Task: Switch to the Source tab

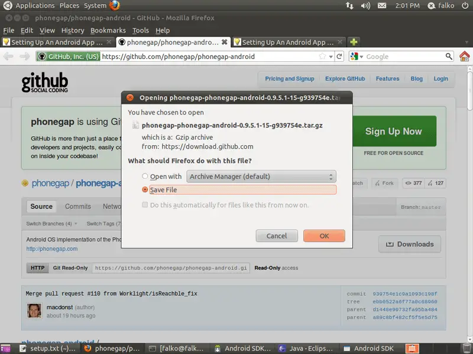Action: [x=41, y=206]
